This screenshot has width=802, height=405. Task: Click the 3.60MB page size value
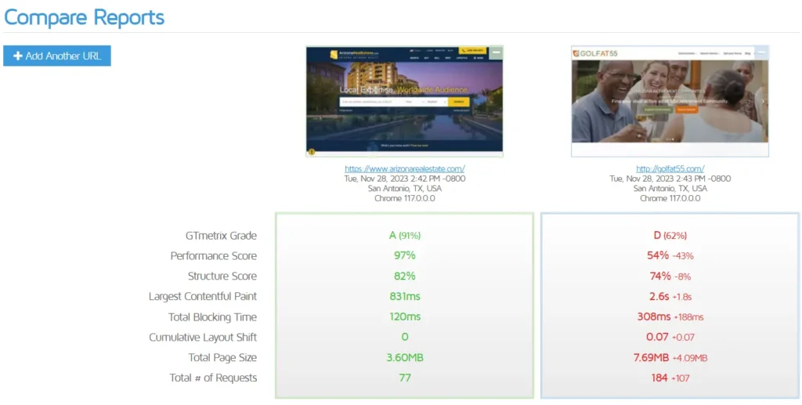(405, 357)
